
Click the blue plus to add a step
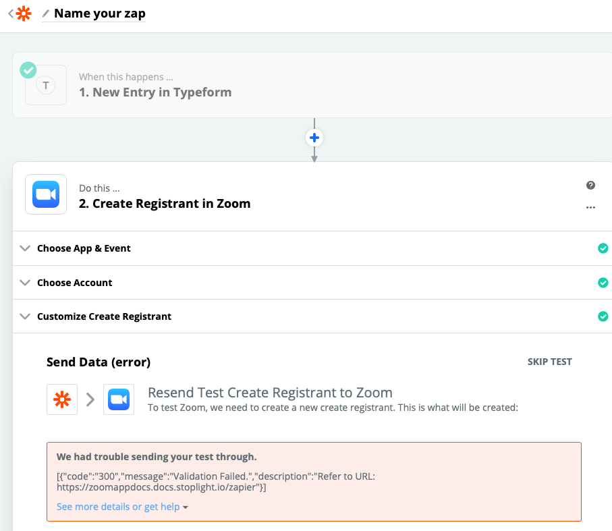[314, 138]
